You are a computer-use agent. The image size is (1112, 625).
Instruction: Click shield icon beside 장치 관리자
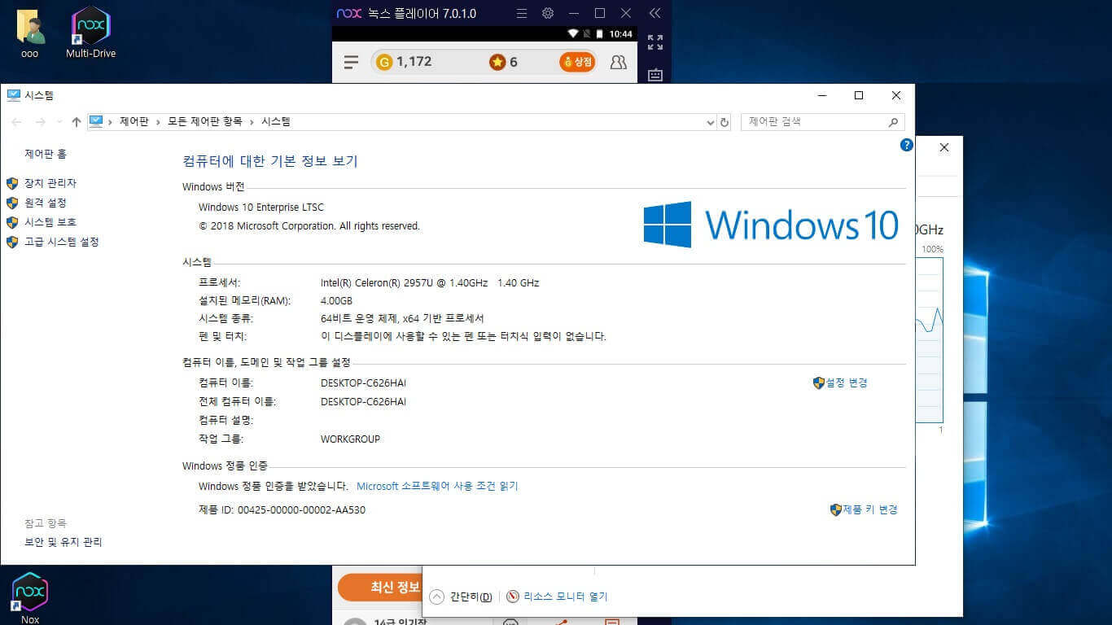coord(12,183)
